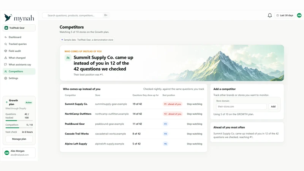The height and width of the screenshot is (171, 304).
Task: Open Tracked queries page
Action: click(x=19, y=44)
